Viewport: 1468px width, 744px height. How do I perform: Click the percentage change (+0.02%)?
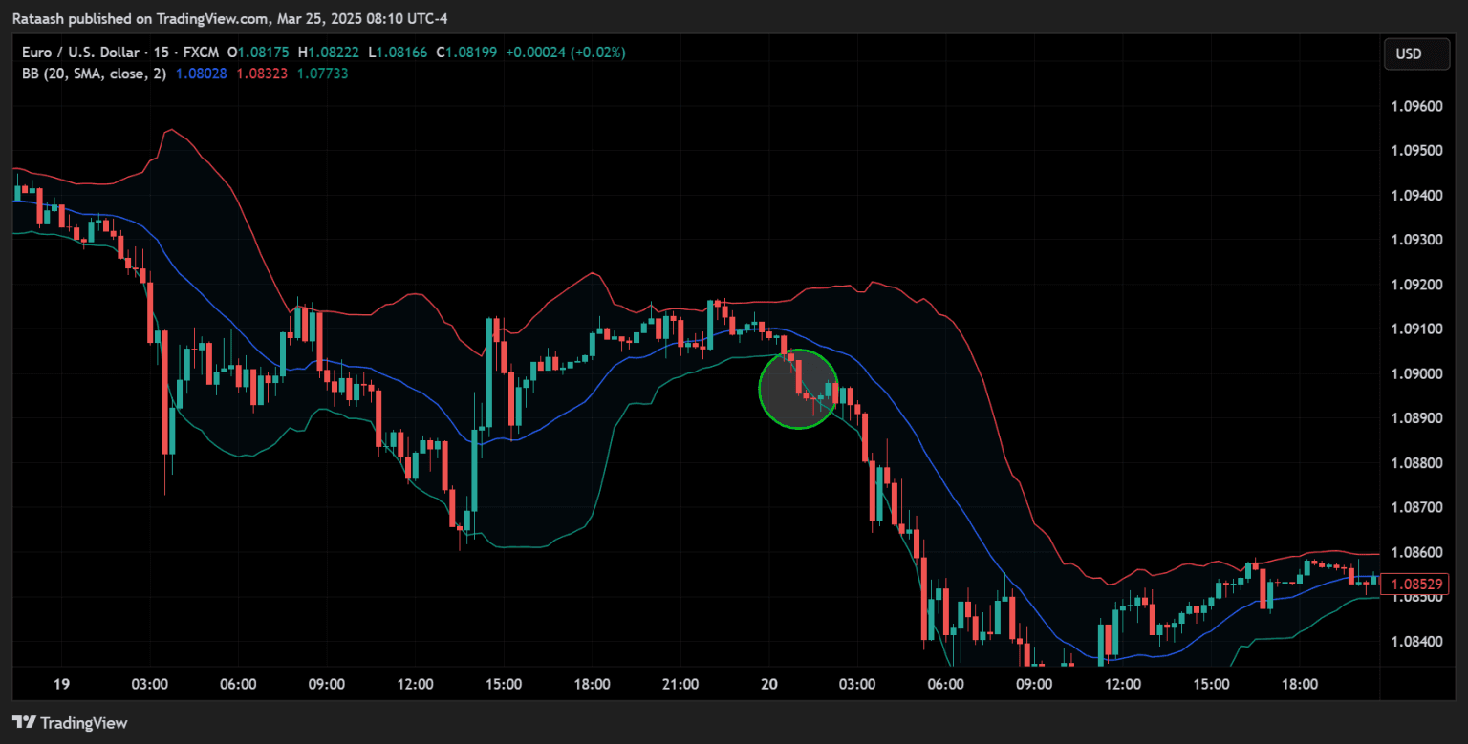pos(597,53)
